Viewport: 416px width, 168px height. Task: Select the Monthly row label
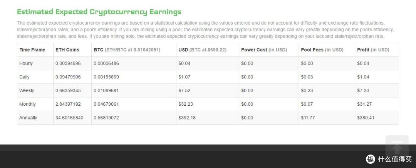coord(28,104)
